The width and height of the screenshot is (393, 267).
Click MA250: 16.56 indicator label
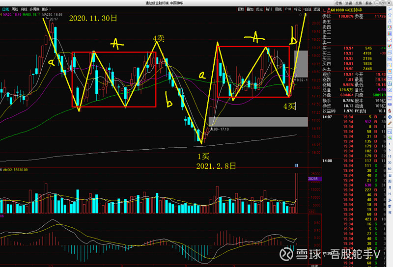(x=52, y=15)
